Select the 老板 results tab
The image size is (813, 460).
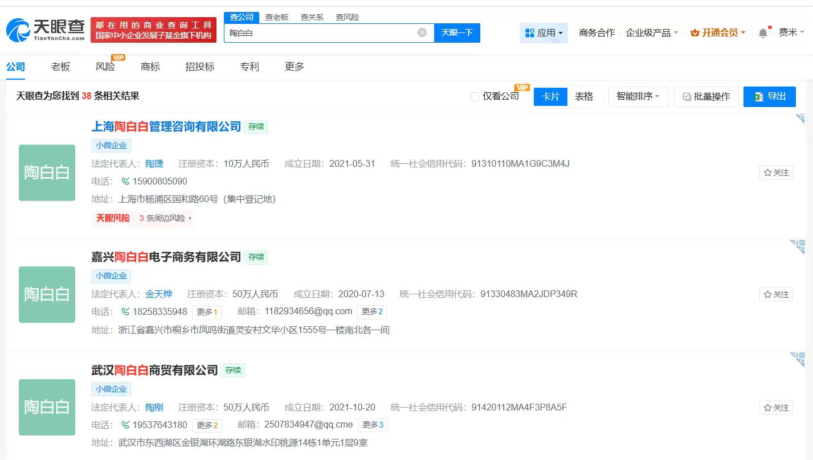pos(60,67)
